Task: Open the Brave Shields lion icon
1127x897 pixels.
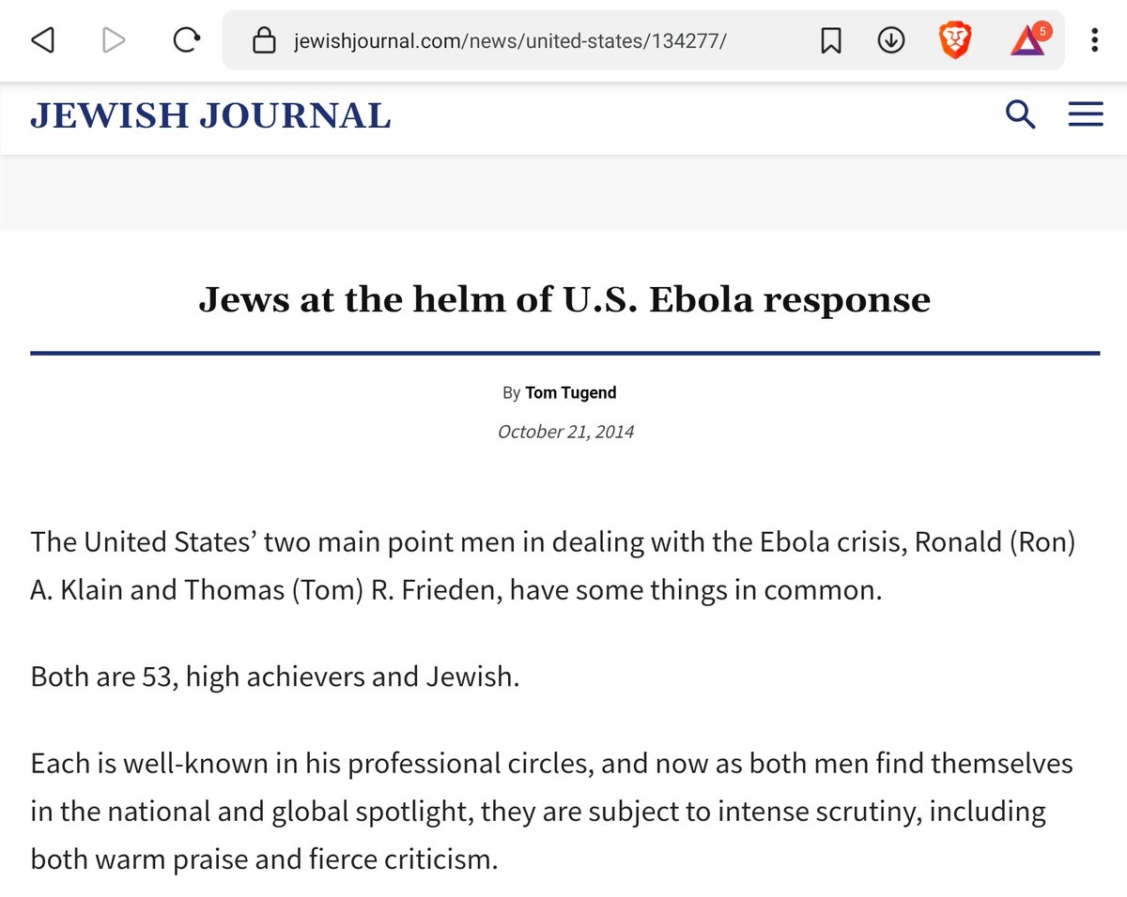Action: click(x=955, y=39)
